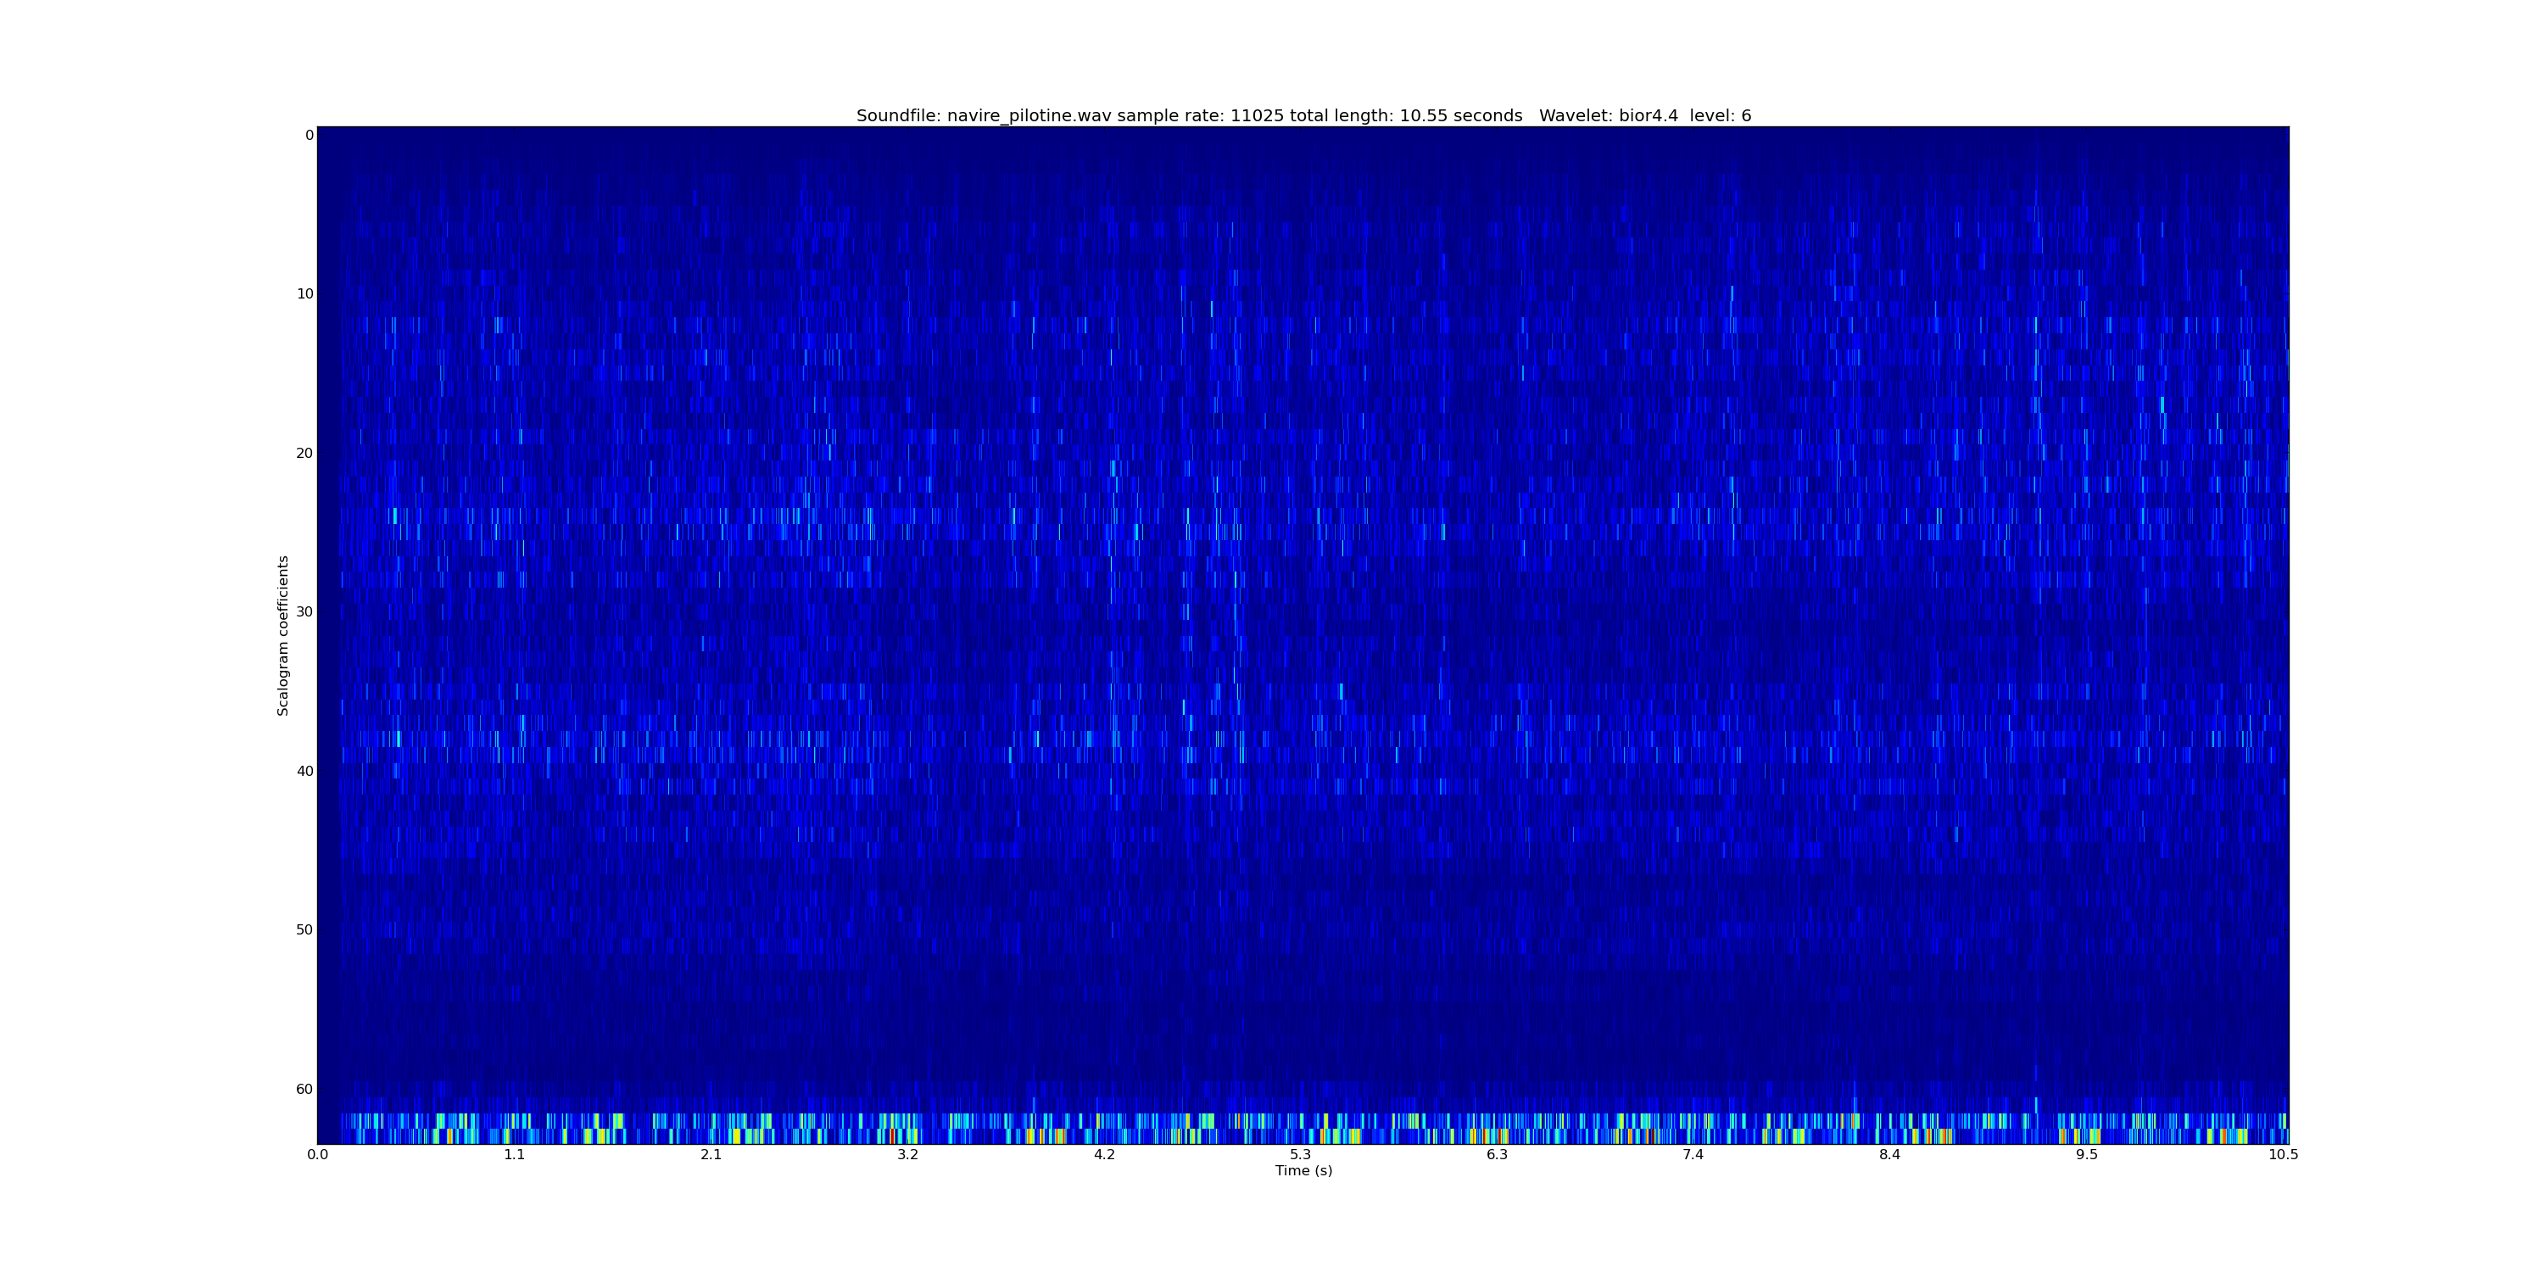Click the 5.3 time axis tick label
2544x1272 pixels.
(1300, 1154)
